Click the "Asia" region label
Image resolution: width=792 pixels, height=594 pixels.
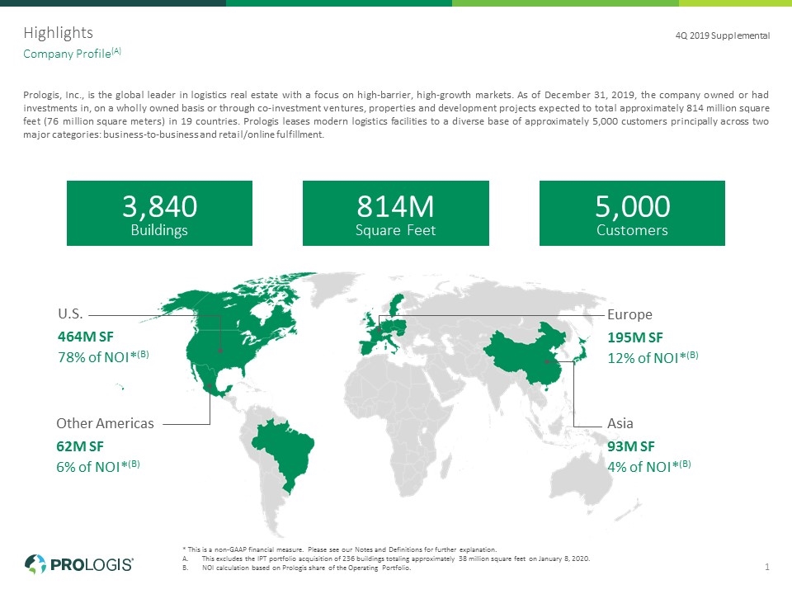[620, 423]
